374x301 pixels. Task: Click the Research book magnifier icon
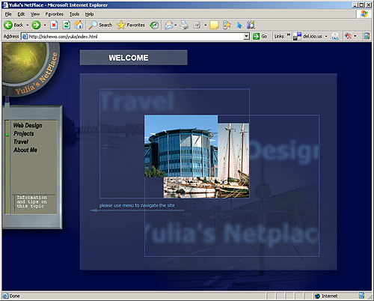point(251,25)
